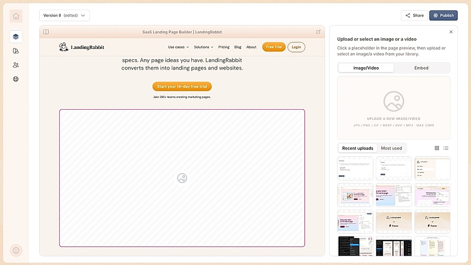This screenshot has width=471, height=265.
Task: Open the Pricing nav link
Action: (224, 47)
